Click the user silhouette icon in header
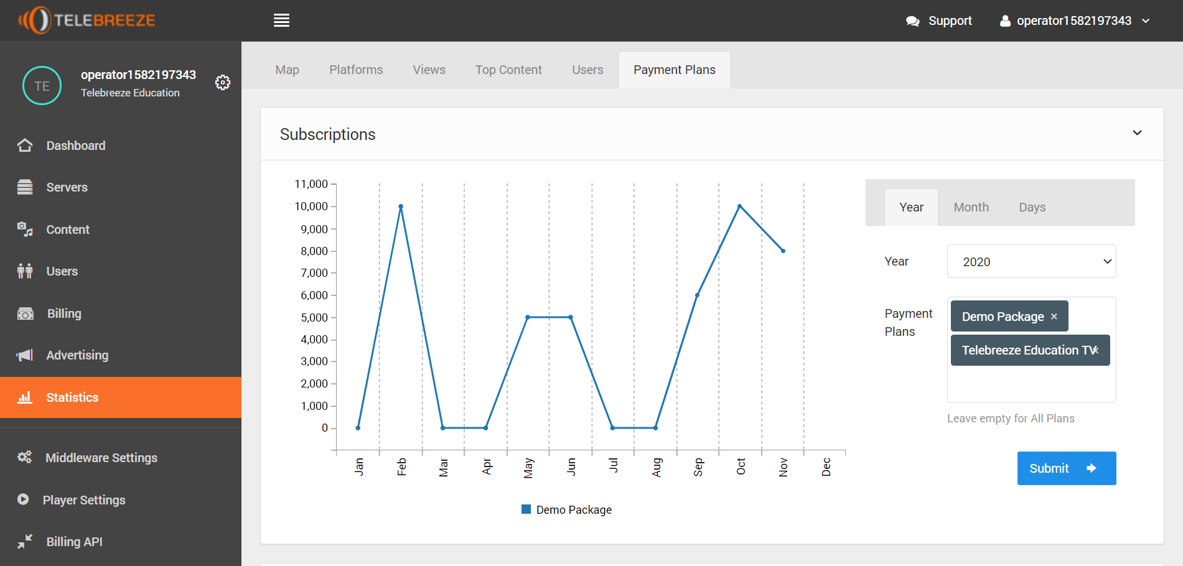Screen dimensions: 1183x566 (x=1005, y=21)
